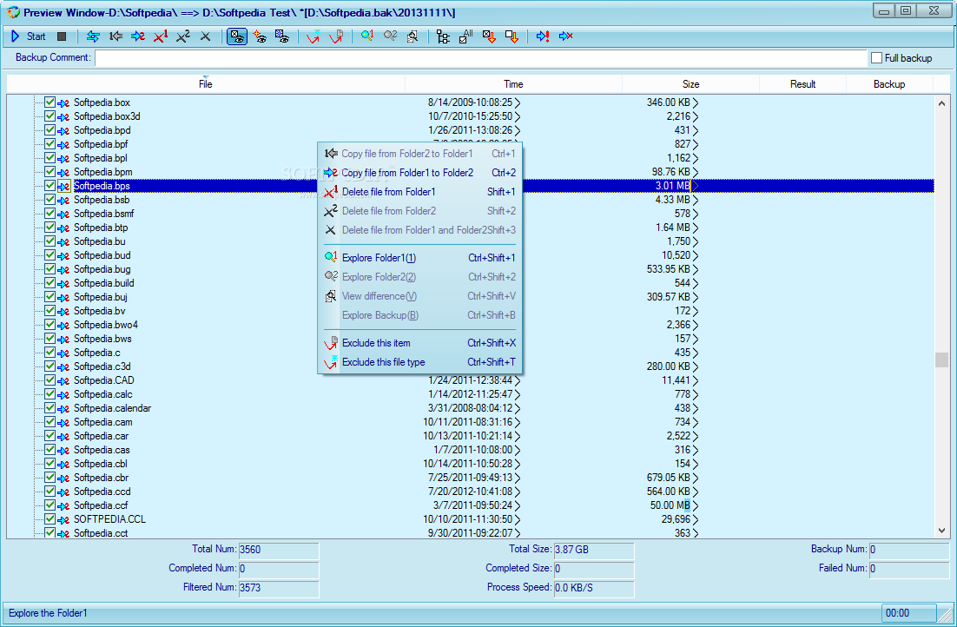Click Copy Folder2 to Folder1 toolbar icon

pyautogui.click(x=115, y=36)
